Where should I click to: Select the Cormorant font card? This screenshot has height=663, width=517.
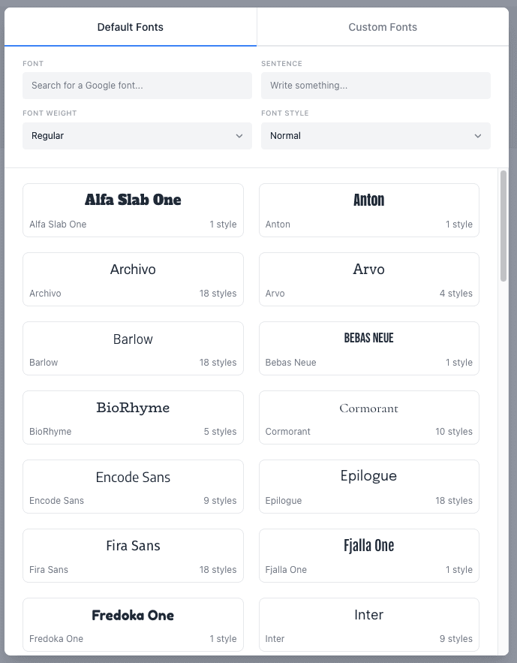tap(369, 417)
